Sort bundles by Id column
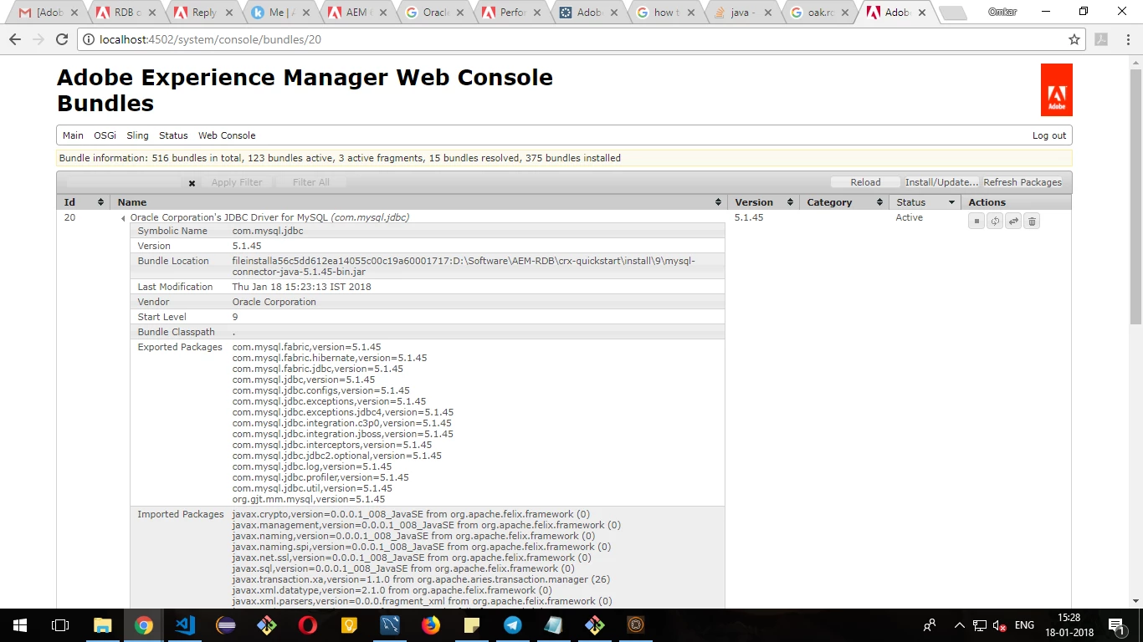Image resolution: width=1143 pixels, height=642 pixels. [85, 202]
